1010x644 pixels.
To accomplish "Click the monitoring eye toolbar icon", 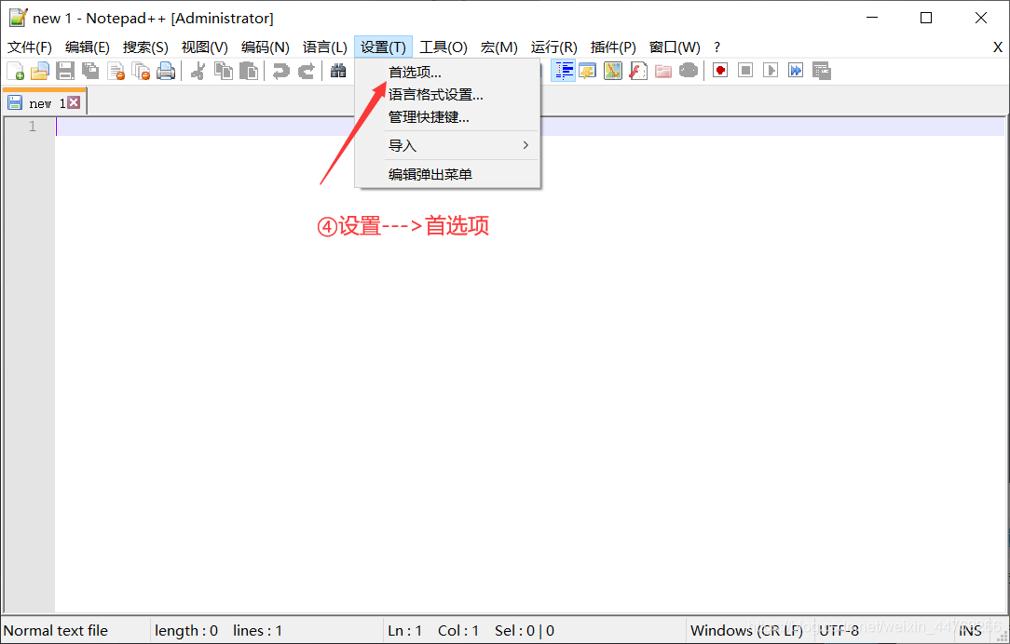I will [x=688, y=71].
